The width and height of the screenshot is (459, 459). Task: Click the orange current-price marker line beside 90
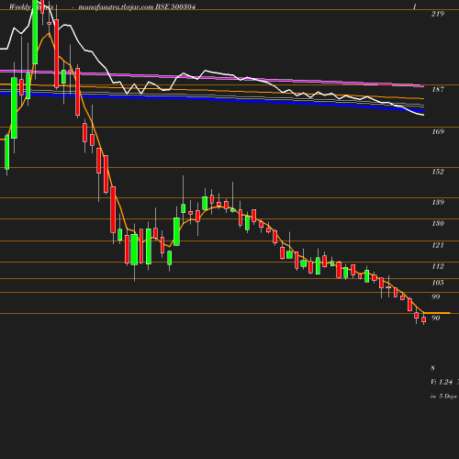437,313
